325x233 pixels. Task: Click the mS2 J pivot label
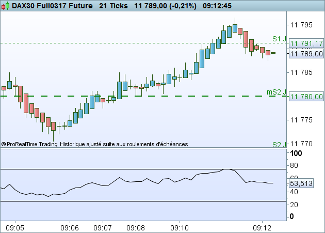[x=277, y=92]
